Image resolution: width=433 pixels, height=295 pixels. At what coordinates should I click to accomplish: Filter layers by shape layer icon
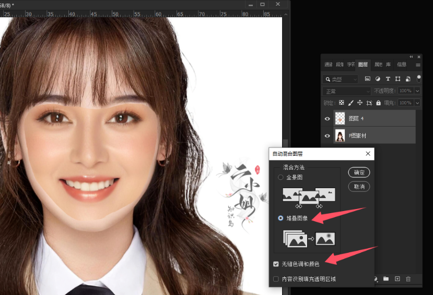(x=398, y=79)
